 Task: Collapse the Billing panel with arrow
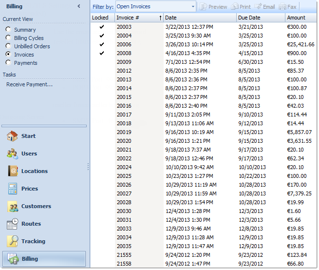pos(79,6)
